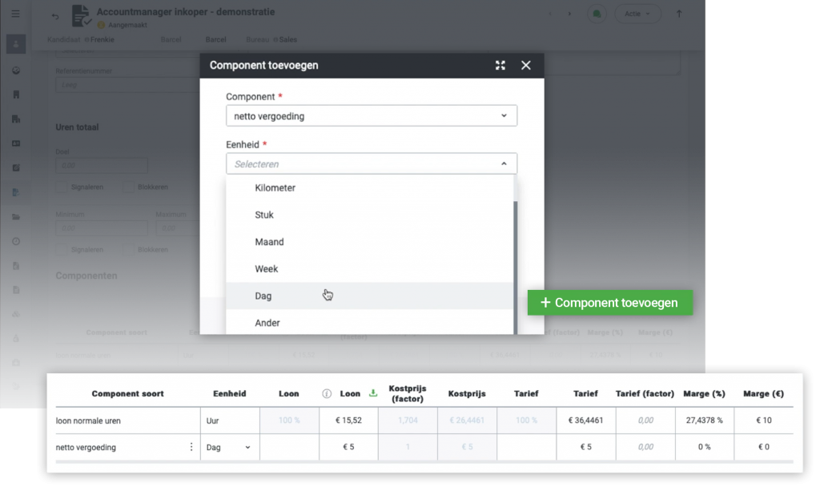Tick Signaleren checkbox under Minimum
The image size is (820, 499).
pos(62,250)
